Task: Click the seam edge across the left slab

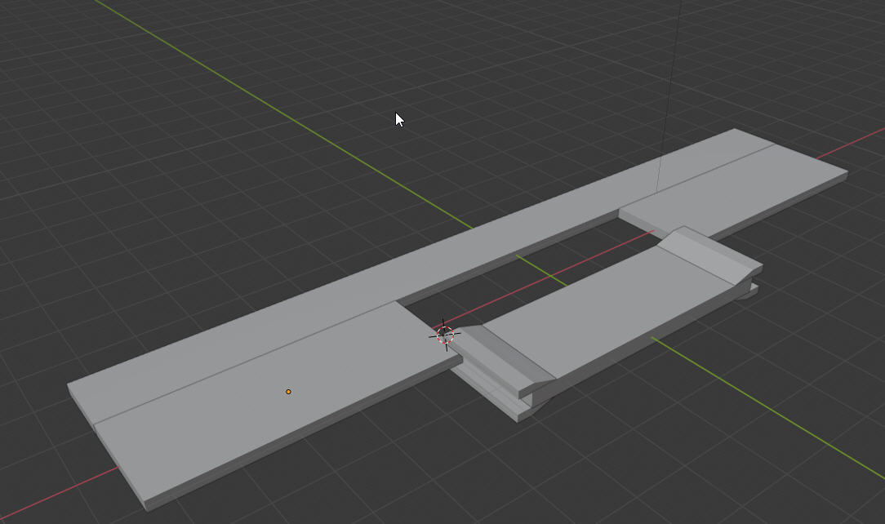Action: (x=245, y=365)
